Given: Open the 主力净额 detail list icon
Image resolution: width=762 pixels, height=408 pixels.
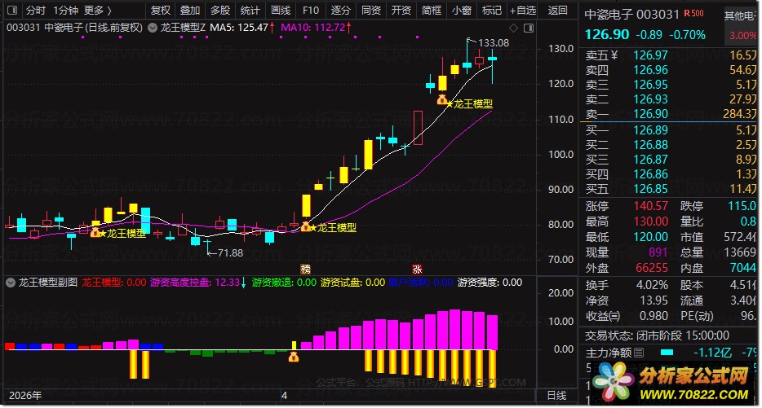Looking at the screenshot, I should (x=639, y=352).
